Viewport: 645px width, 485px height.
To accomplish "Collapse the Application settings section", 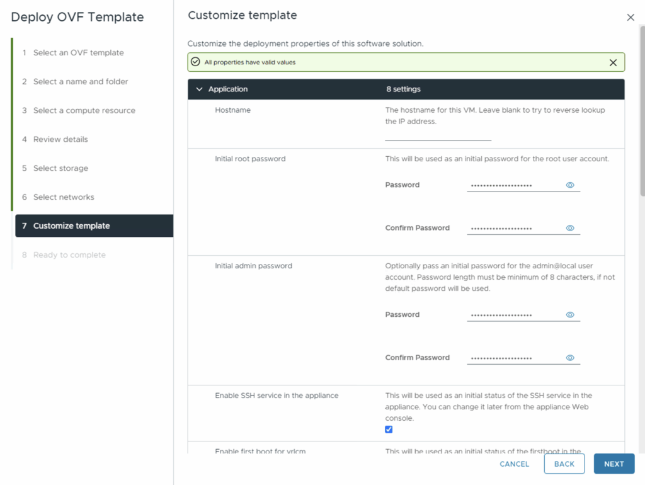I will click(x=200, y=89).
